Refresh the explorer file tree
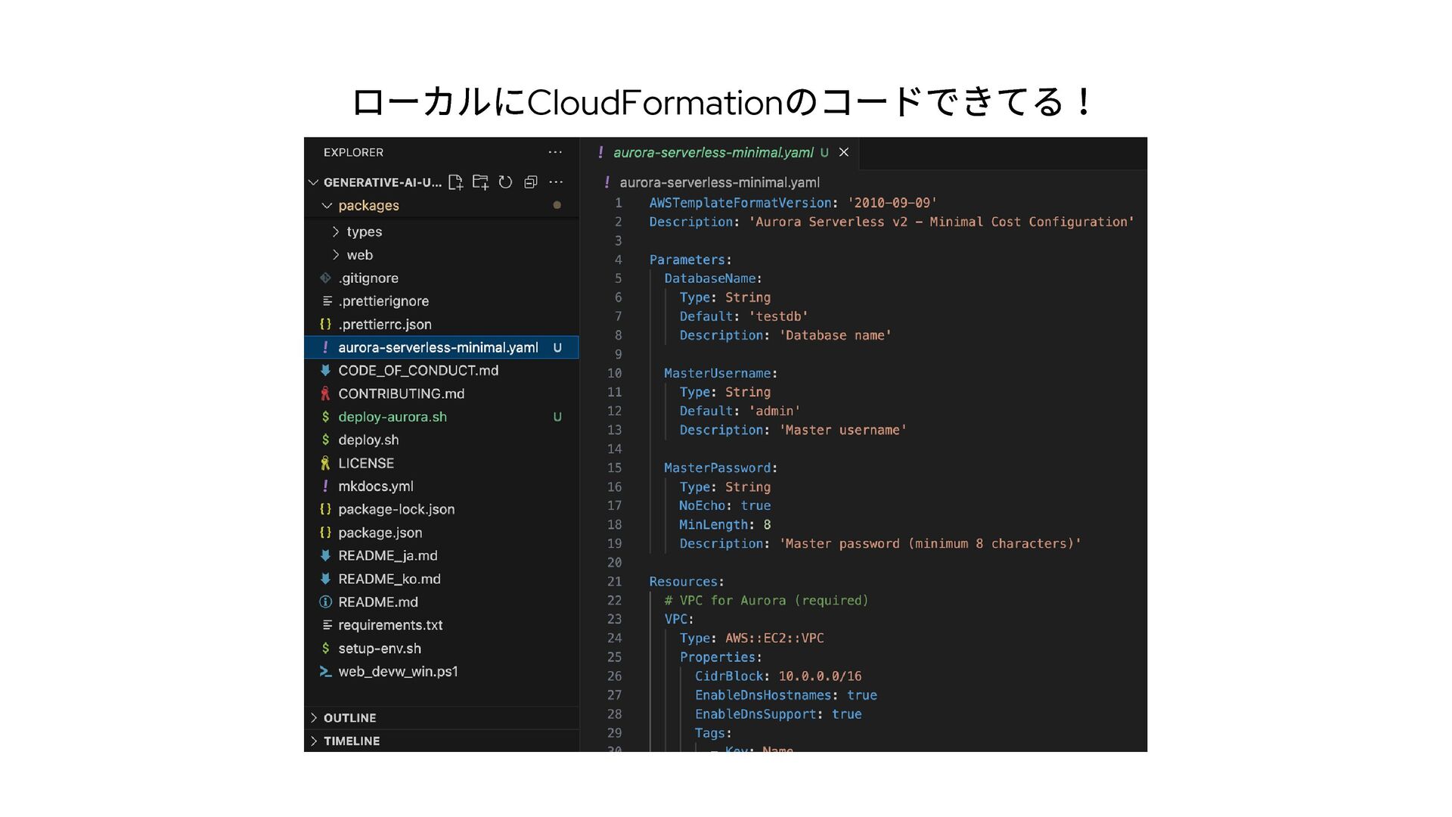The height and width of the screenshot is (817, 1452). [505, 182]
